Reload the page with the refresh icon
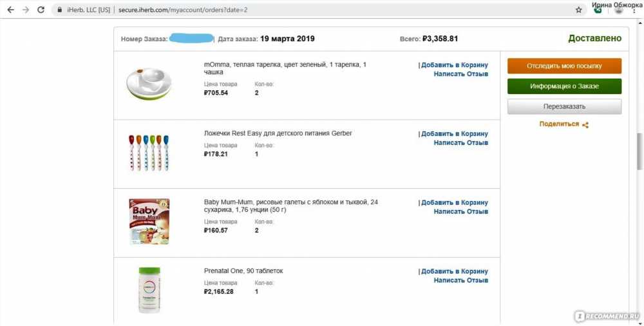This screenshot has width=644, height=326. pos(41,10)
